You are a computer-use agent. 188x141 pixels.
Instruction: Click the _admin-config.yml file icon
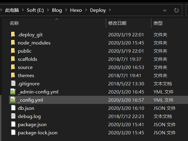coord(13,92)
